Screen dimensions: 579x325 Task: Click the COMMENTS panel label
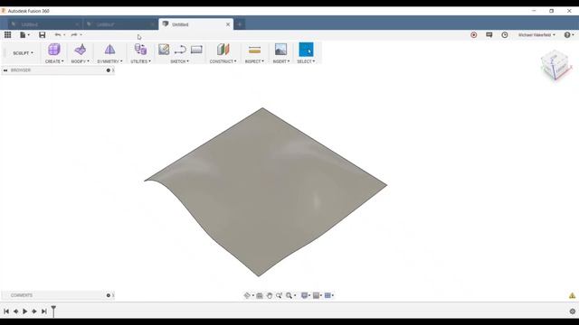[22, 295]
